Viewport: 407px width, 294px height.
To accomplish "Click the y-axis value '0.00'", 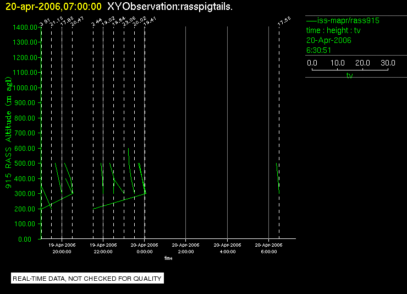I will tap(25, 239).
